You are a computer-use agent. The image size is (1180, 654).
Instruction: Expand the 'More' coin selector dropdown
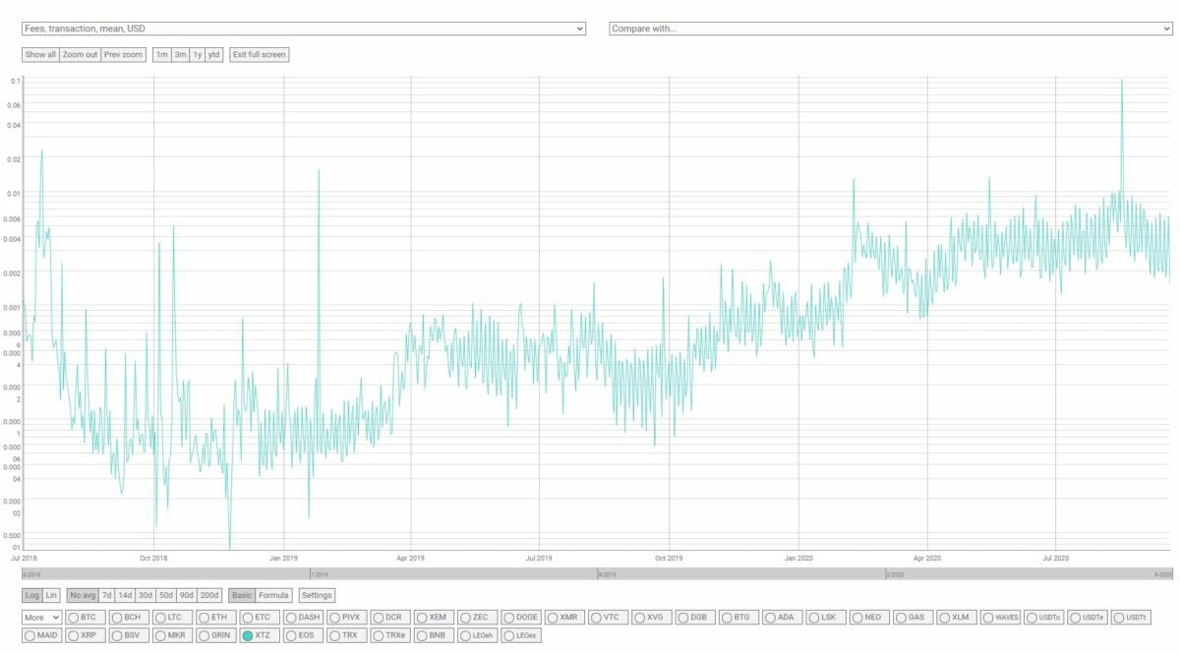pos(42,618)
